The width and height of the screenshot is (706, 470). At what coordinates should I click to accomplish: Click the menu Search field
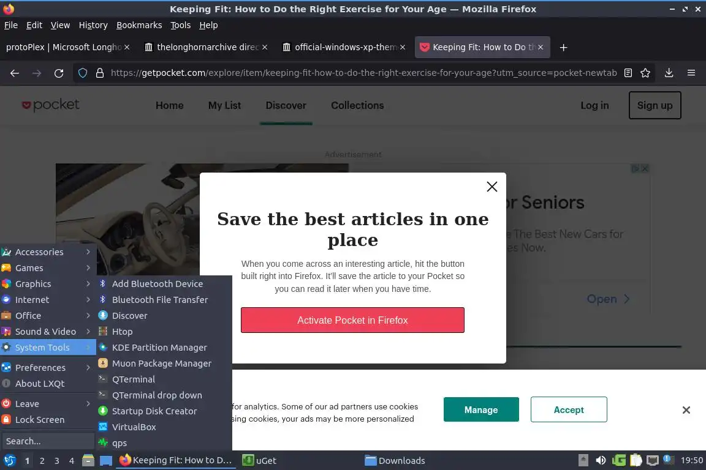pos(48,441)
